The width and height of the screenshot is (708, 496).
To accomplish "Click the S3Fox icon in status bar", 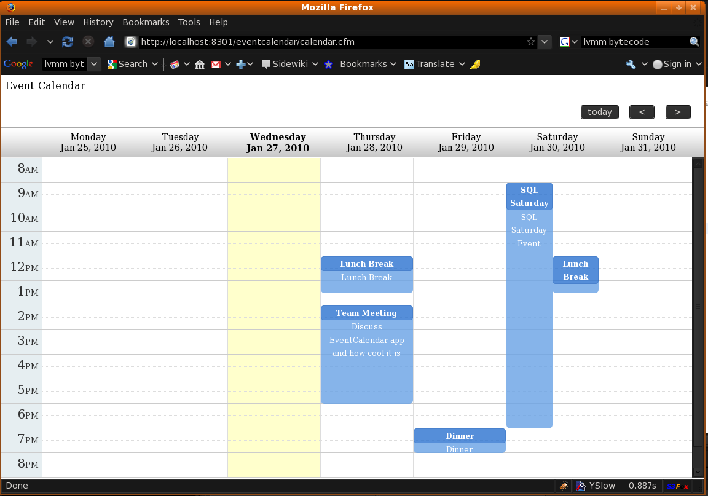I will [x=677, y=486].
